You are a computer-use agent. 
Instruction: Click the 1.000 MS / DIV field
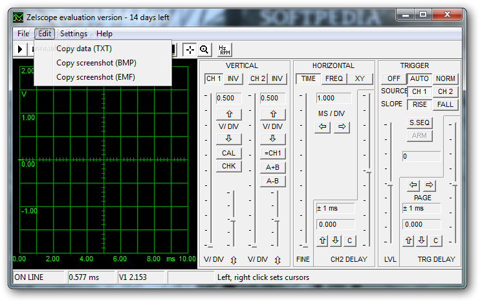[334, 98]
